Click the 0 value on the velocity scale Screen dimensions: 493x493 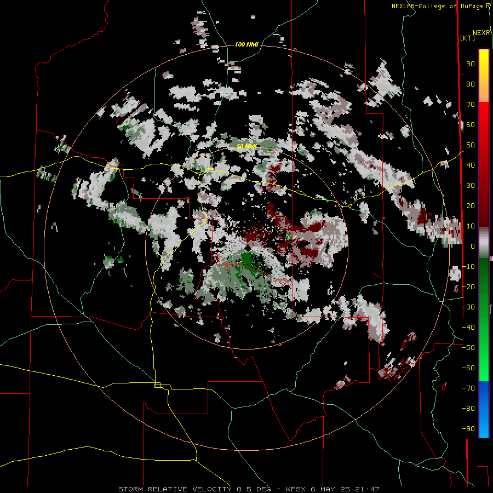(473, 246)
